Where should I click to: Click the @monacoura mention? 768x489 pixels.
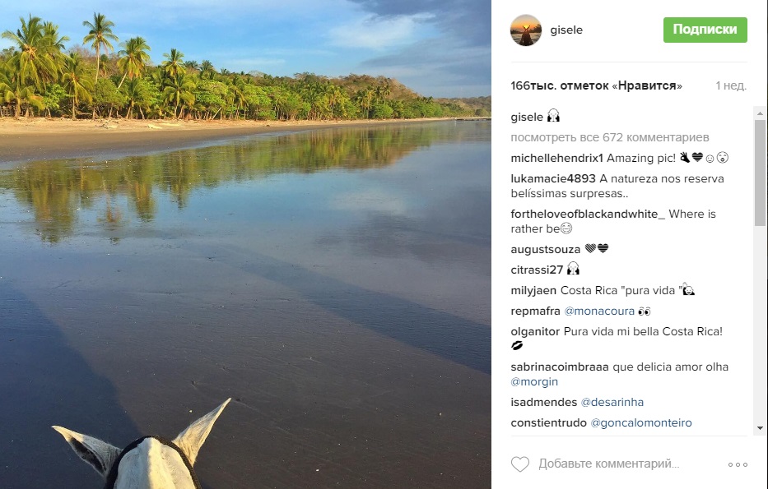coord(599,311)
